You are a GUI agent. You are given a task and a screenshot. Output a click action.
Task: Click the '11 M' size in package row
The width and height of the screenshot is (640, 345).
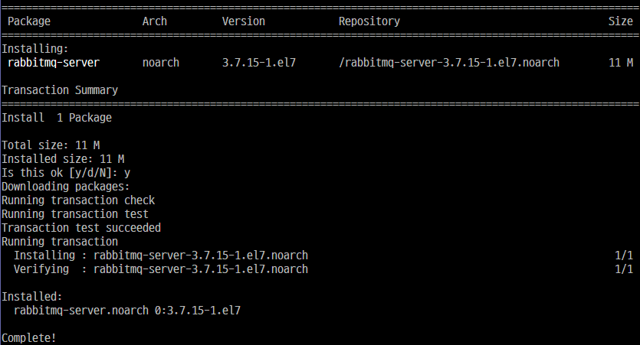click(x=621, y=63)
